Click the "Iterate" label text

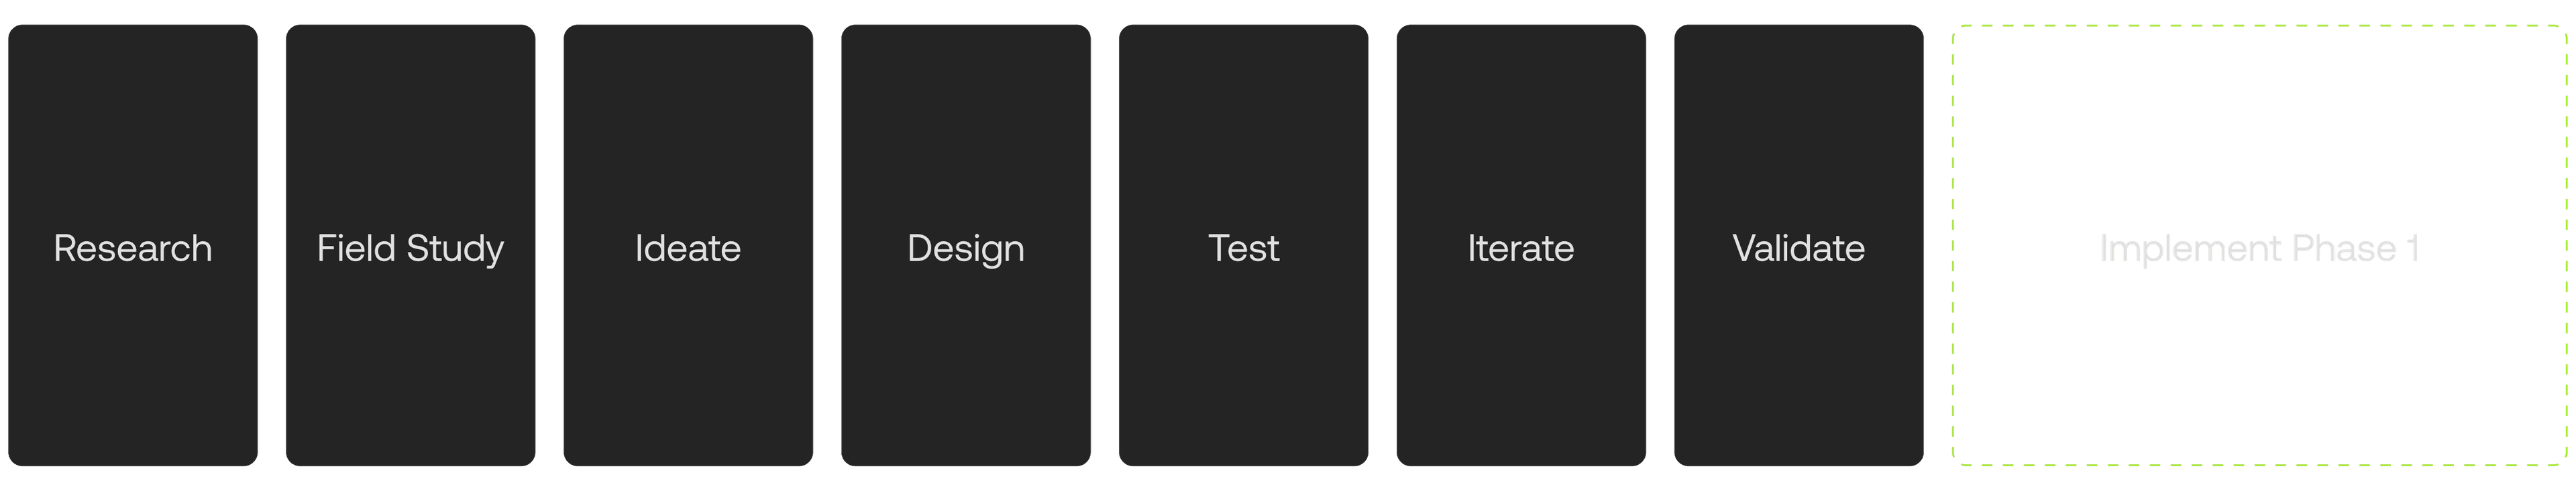(1521, 247)
